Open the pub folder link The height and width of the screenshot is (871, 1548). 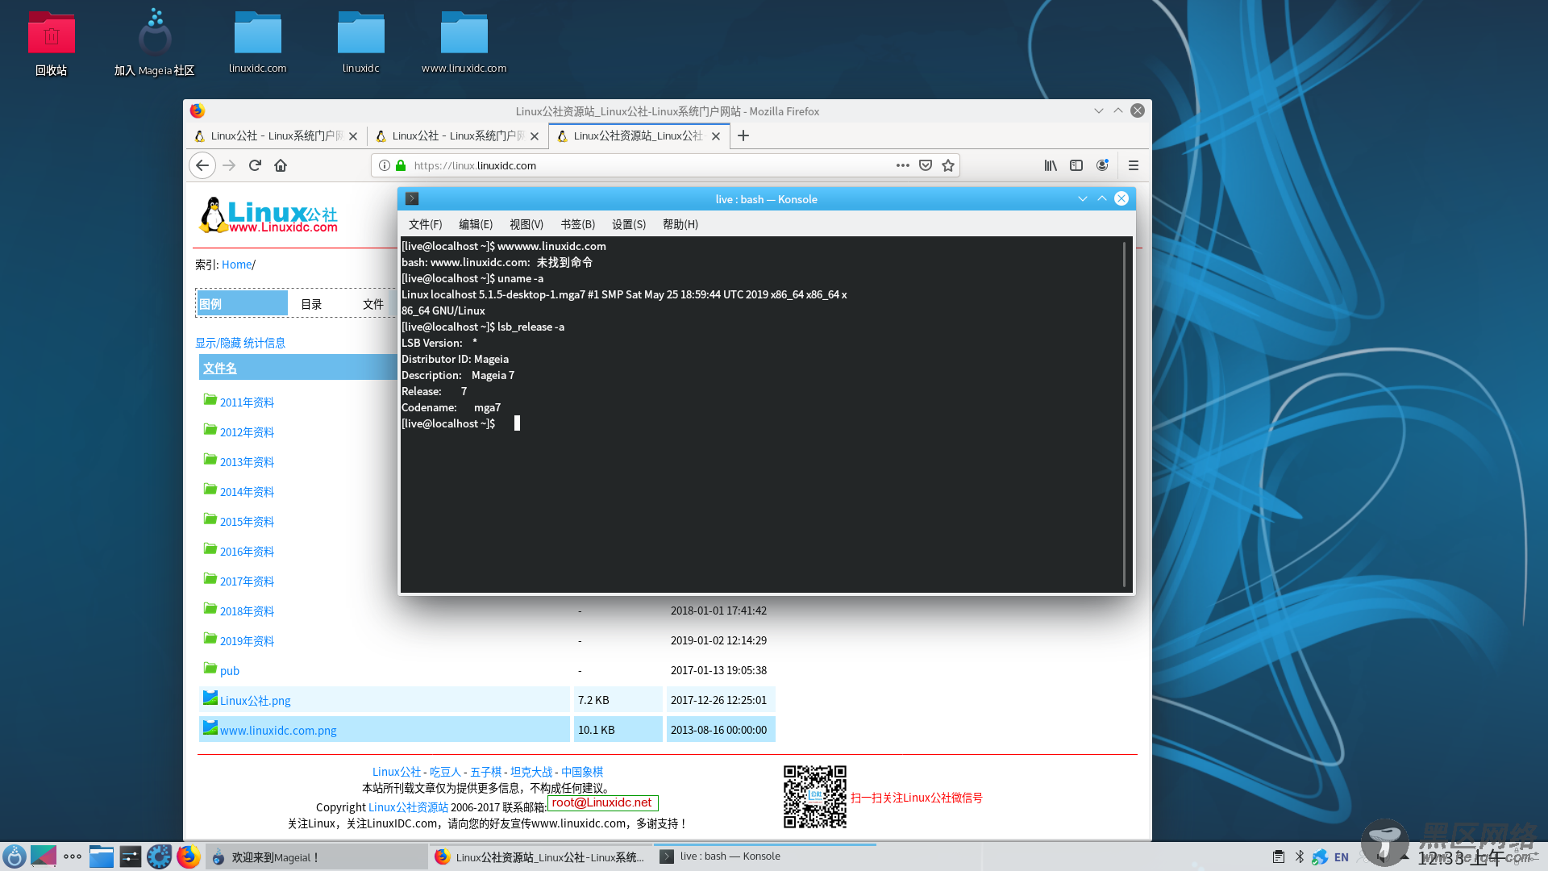pos(230,671)
